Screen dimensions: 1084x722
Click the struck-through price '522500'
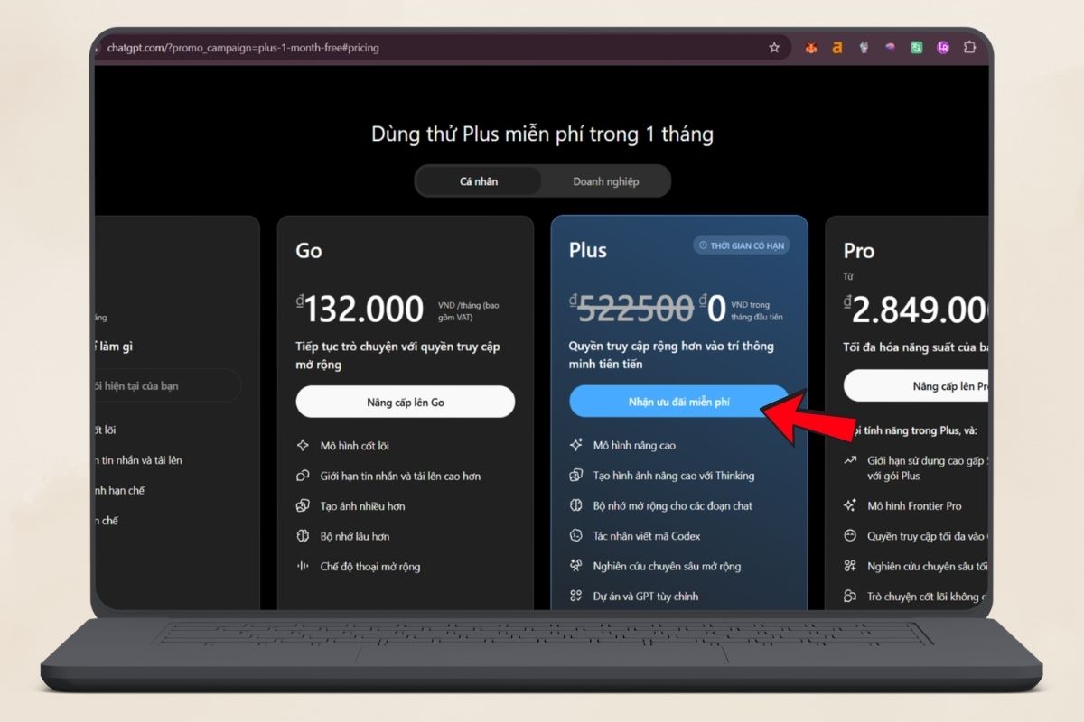[x=636, y=310]
